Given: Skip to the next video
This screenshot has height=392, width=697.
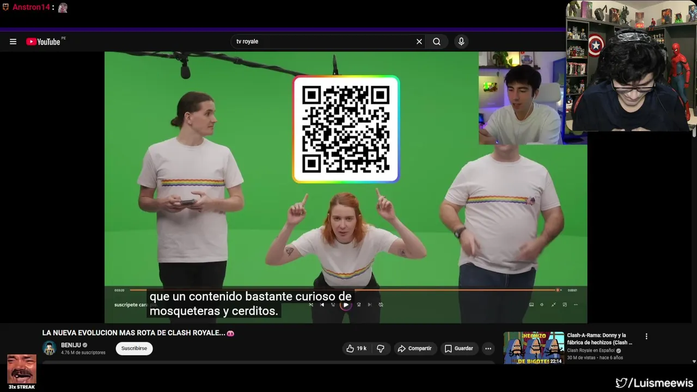Looking at the screenshot, I should click(370, 304).
